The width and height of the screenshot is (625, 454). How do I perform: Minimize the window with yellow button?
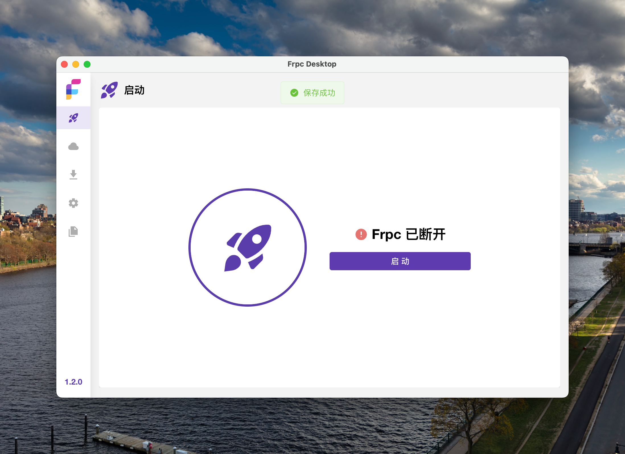click(76, 64)
